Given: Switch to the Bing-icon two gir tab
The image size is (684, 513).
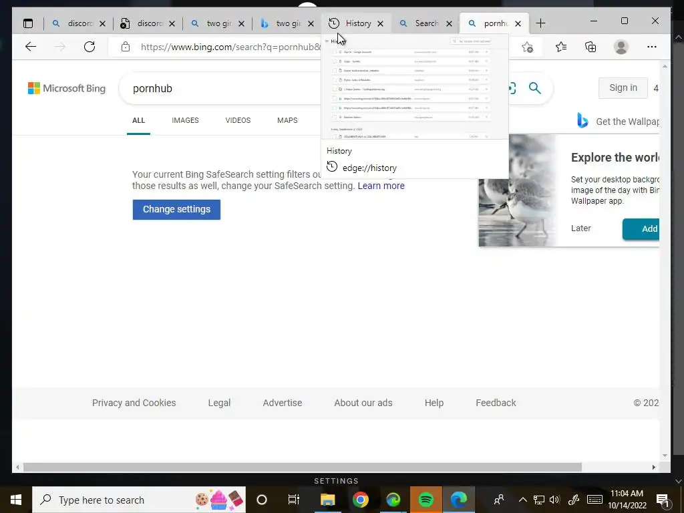Looking at the screenshot, I should (287, 23).
